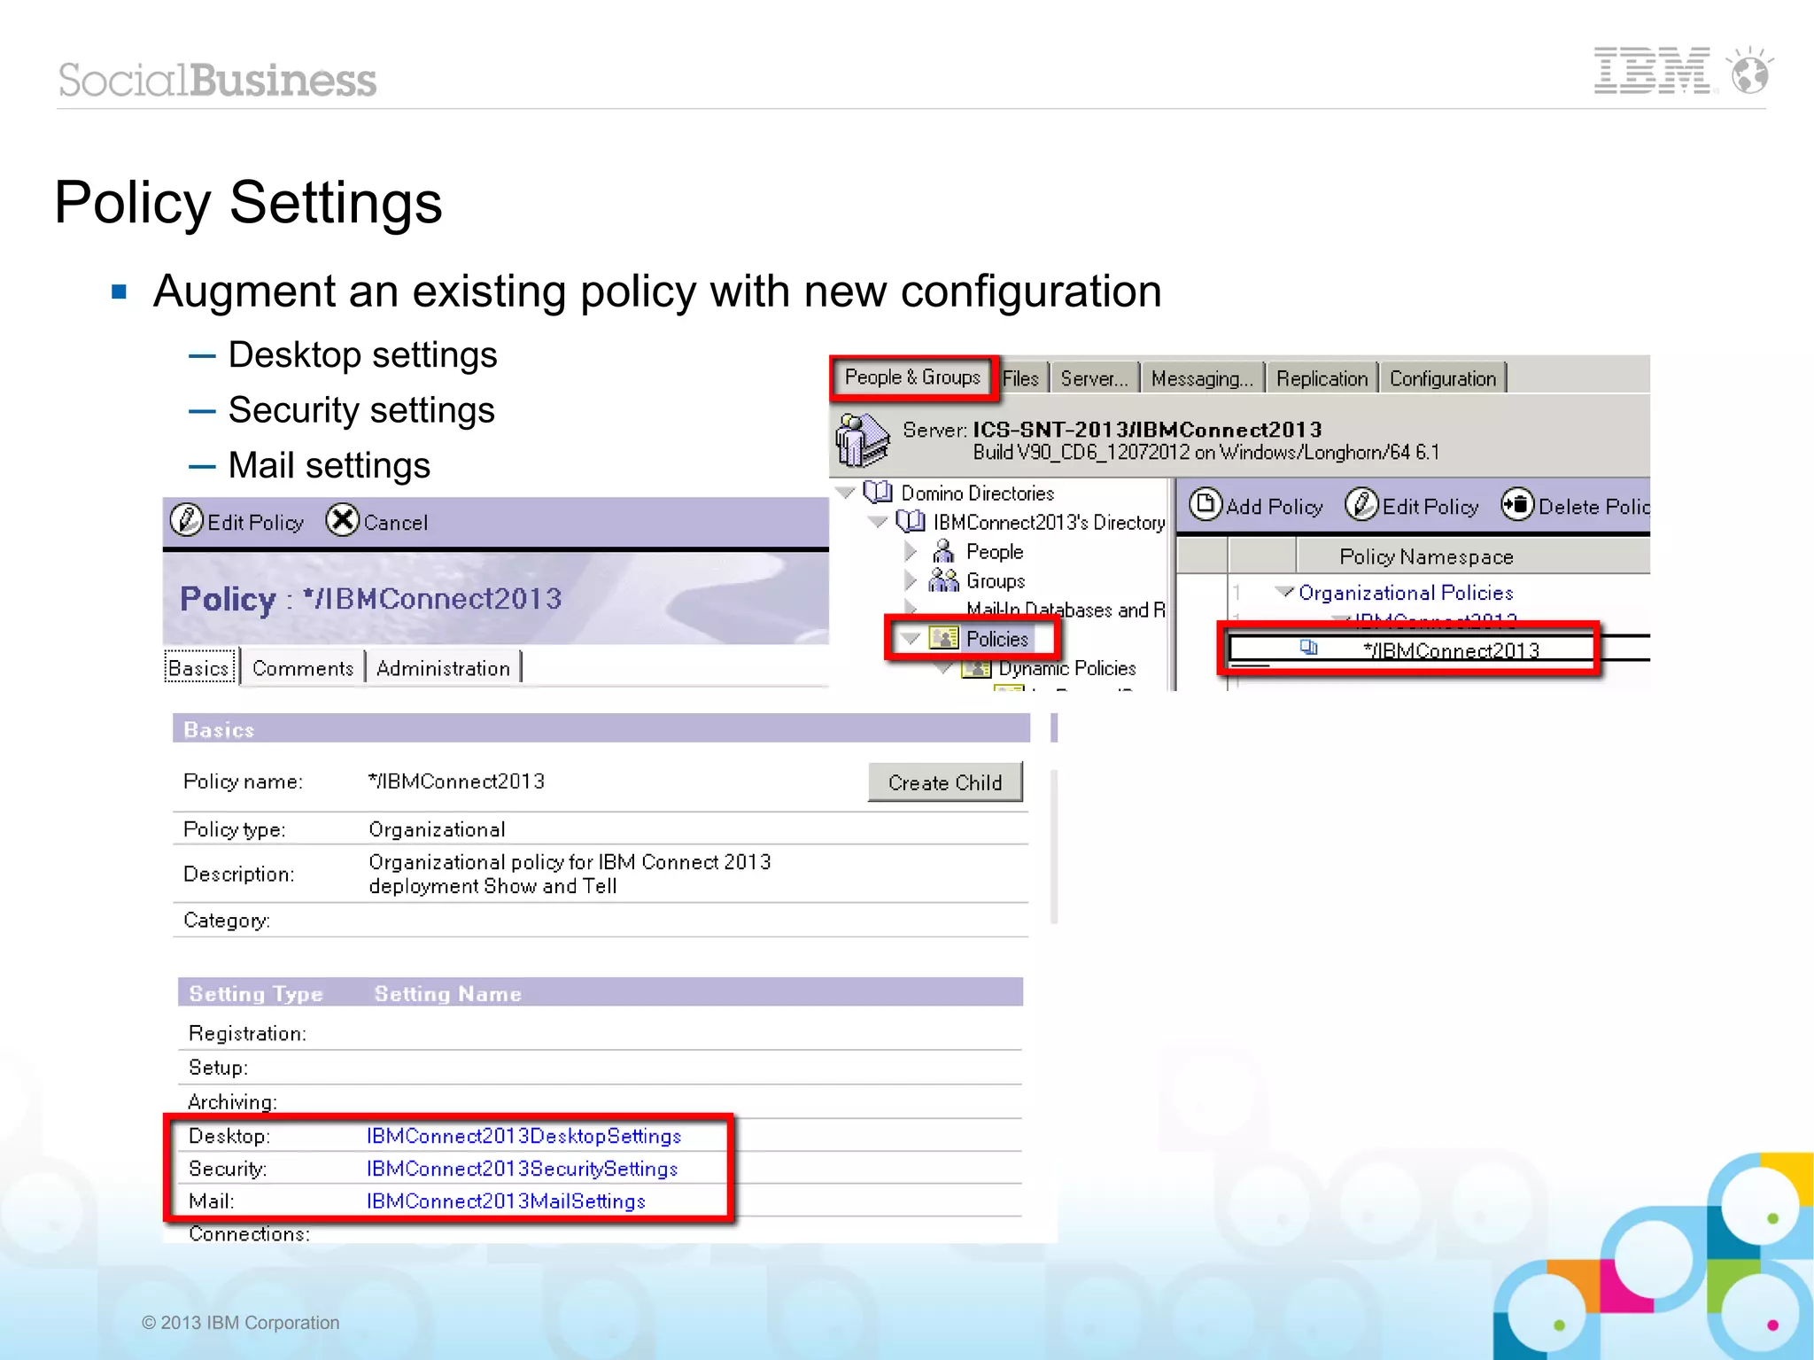Collapse the Policies tree node
Screen dimensions: 1814x1360
911,638
